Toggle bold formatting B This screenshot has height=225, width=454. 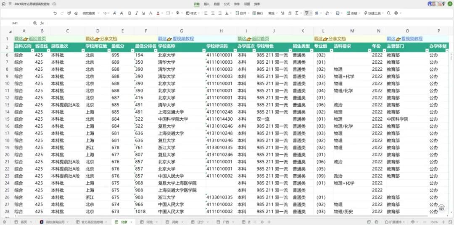pyautogui.click(x=129, y=13)
